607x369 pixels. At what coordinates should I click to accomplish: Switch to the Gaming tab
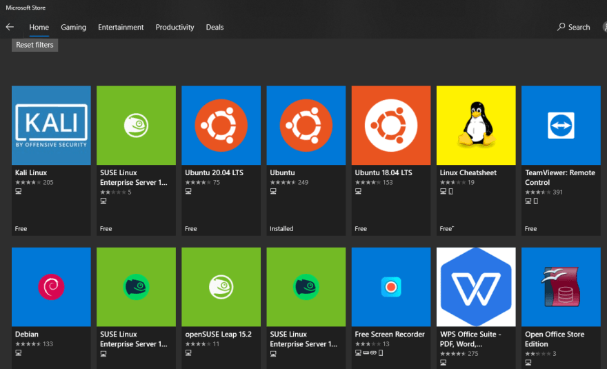(74, 27)
